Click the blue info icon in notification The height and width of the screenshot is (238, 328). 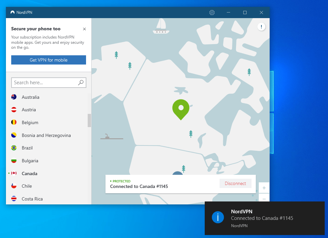click(218, 217)
